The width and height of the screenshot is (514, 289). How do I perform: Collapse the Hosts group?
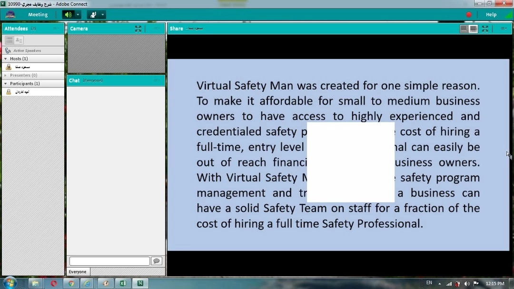[x=5, y=59]
